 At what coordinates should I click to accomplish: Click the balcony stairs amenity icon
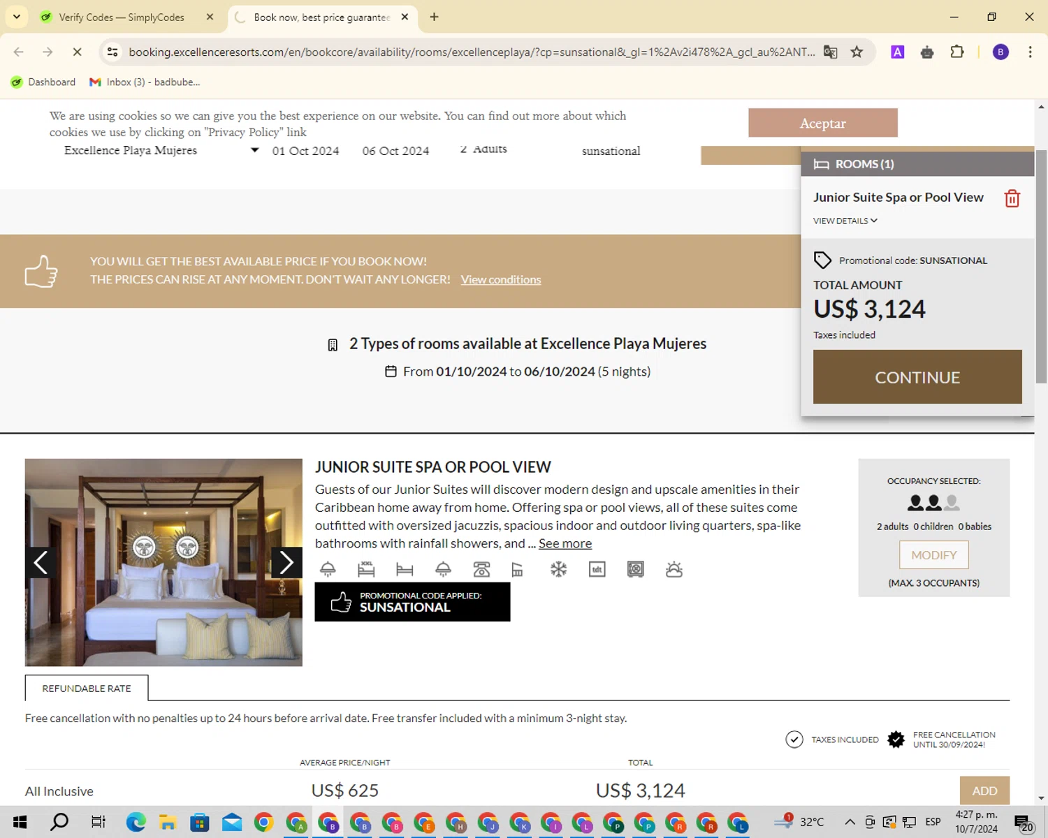click(517, 569)
